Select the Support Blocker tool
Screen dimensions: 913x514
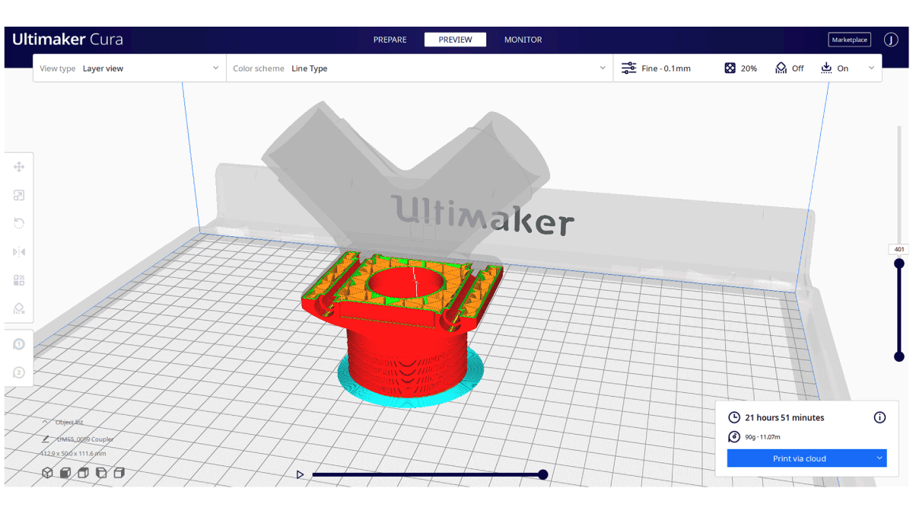click(19, 308)
